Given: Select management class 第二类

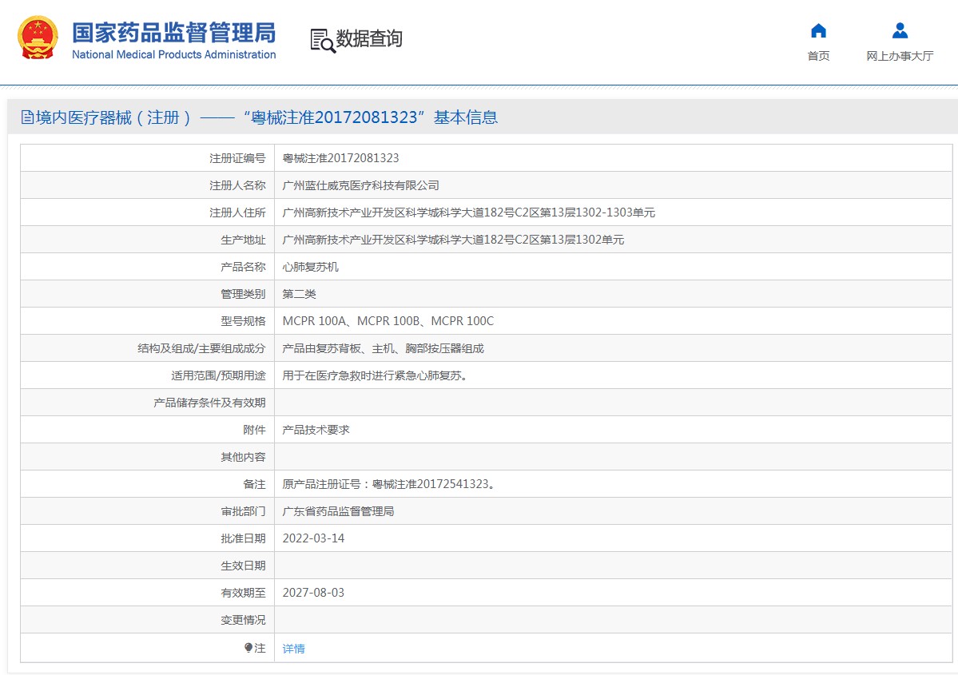Looking at the screenshot, I should [x=299, y=294].
